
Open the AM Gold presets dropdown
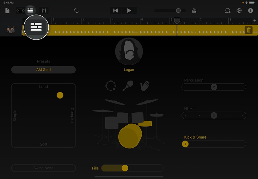pos(44,70)
